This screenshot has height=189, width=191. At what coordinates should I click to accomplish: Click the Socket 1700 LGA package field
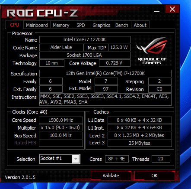tap(85, 55)
